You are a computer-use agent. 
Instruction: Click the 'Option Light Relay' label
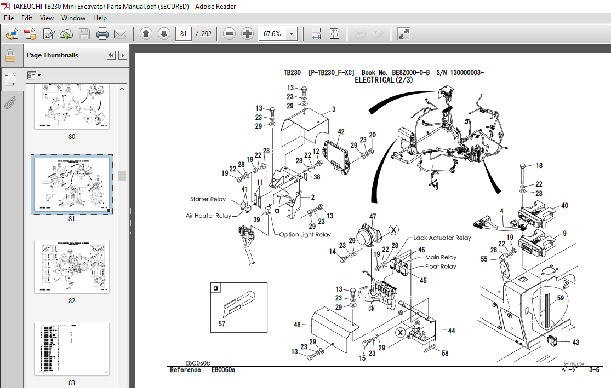tap(305, 235)
